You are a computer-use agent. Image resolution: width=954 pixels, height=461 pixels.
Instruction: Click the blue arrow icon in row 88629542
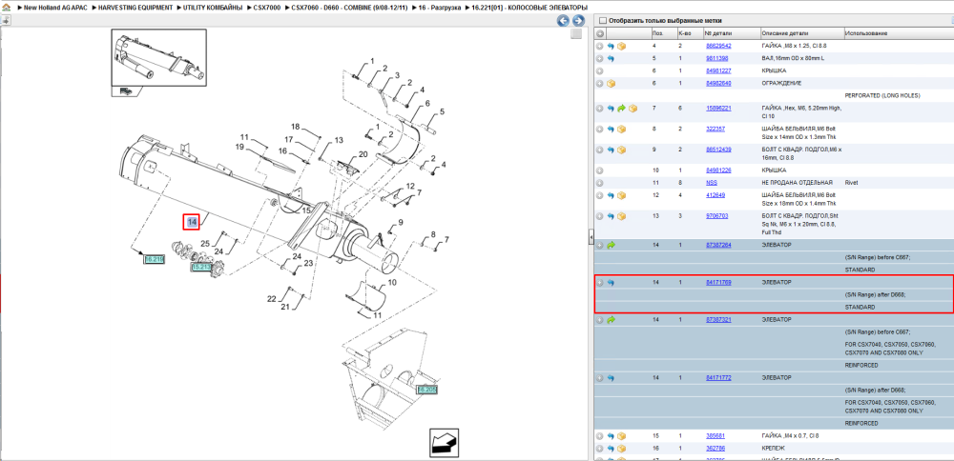click(x=611, y=46)
